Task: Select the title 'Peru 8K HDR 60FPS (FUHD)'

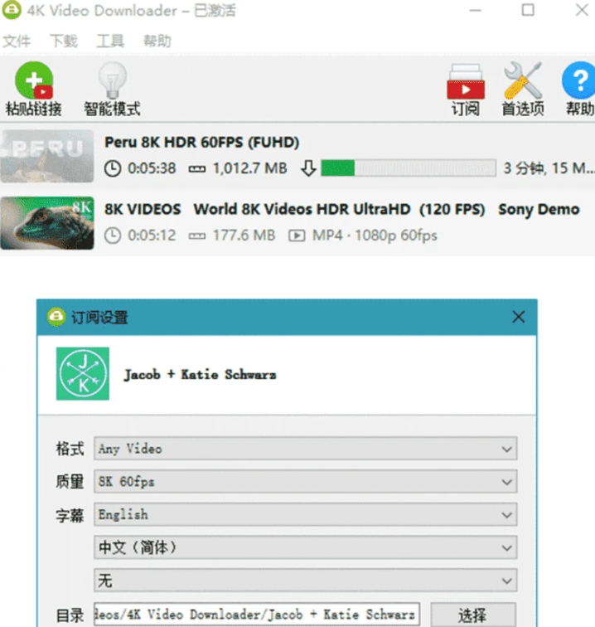Action: [x=202, y=143]
